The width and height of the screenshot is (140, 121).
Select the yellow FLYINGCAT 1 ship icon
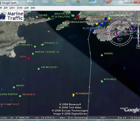coord(73,95)
